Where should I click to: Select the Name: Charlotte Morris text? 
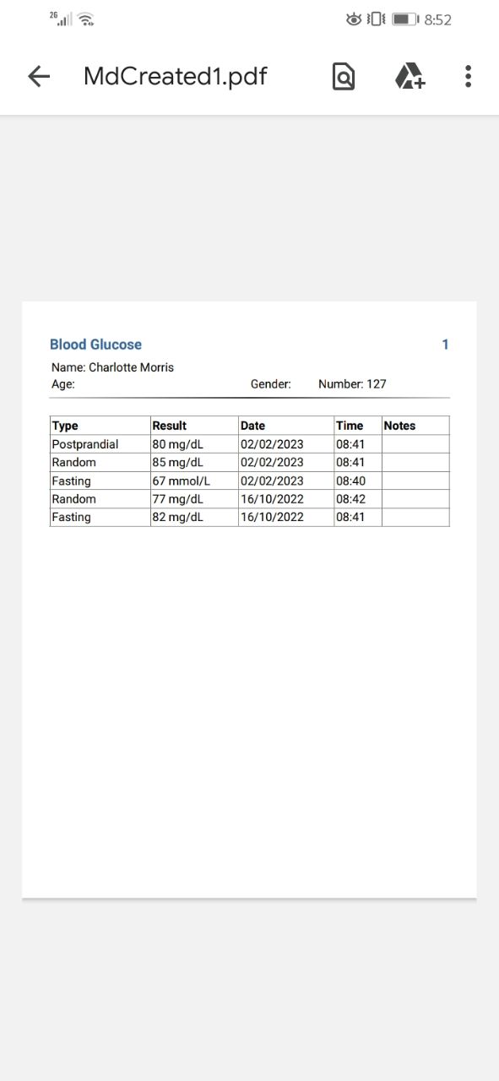[x=112, y=367]
